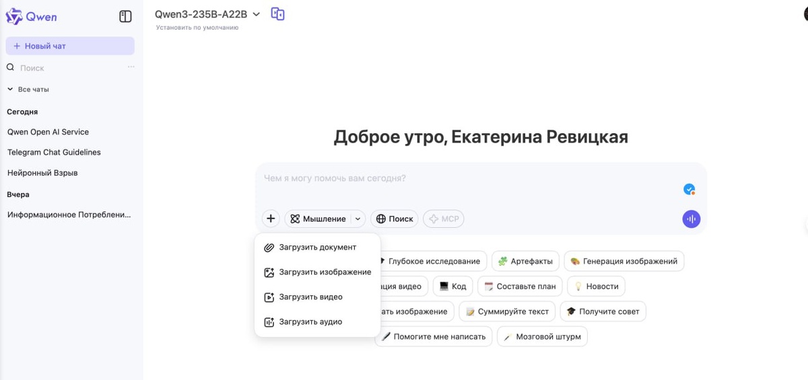Click the audio icon for Загрузить аудио

(269, 322)
